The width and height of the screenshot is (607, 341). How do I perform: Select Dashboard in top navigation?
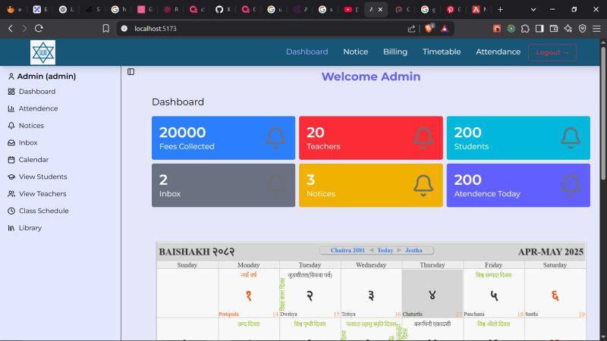point(307,52)
